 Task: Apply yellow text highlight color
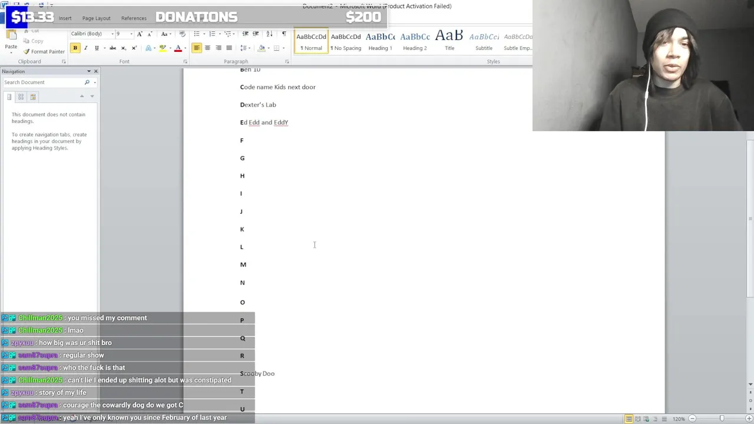coord(162,48)
